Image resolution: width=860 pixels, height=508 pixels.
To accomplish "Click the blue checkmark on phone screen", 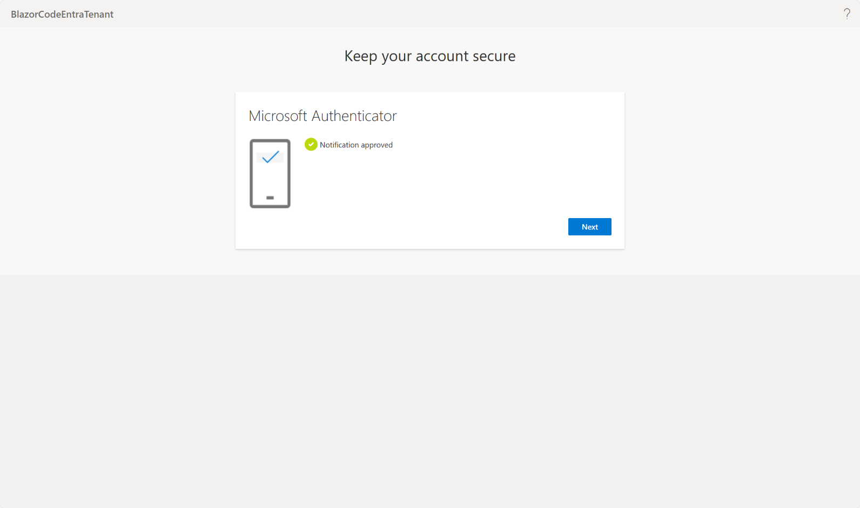I will pyautogui.click(x=271, y=157).
